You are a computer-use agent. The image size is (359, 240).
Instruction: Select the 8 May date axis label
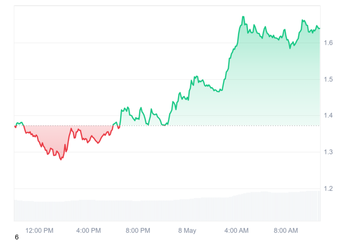[187, 230]
